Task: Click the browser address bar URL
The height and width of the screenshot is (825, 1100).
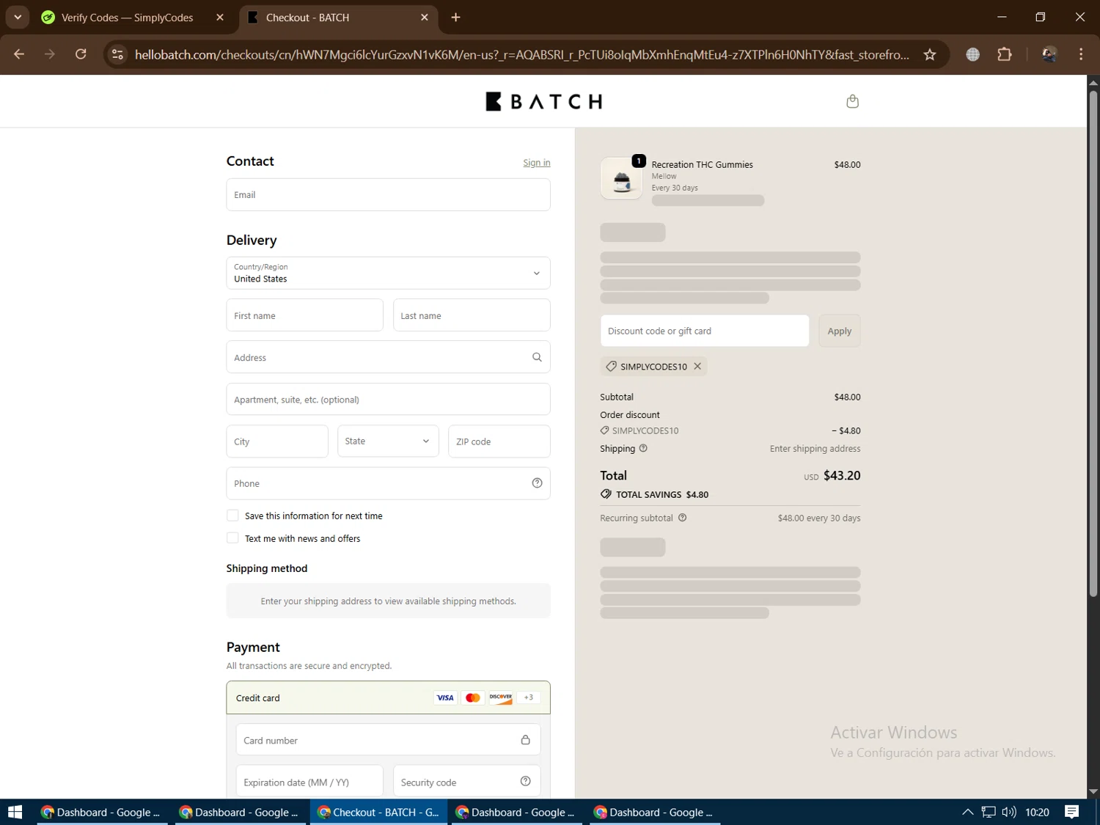Action: (521, 54)
